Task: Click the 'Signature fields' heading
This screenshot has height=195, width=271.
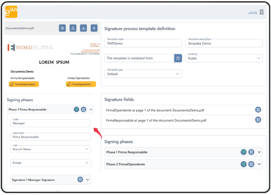Action: [x=119, y=100]
